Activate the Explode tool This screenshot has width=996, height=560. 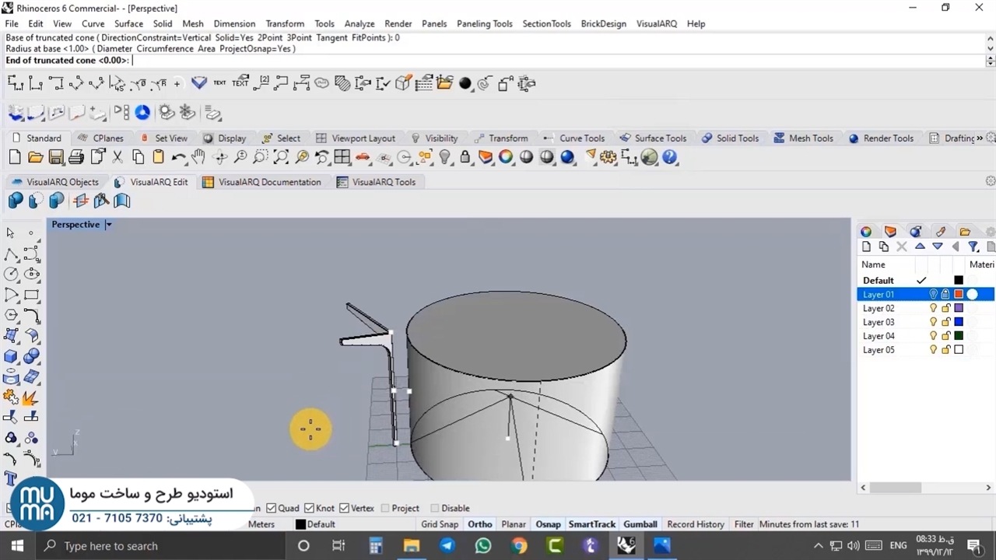(30, 398)
